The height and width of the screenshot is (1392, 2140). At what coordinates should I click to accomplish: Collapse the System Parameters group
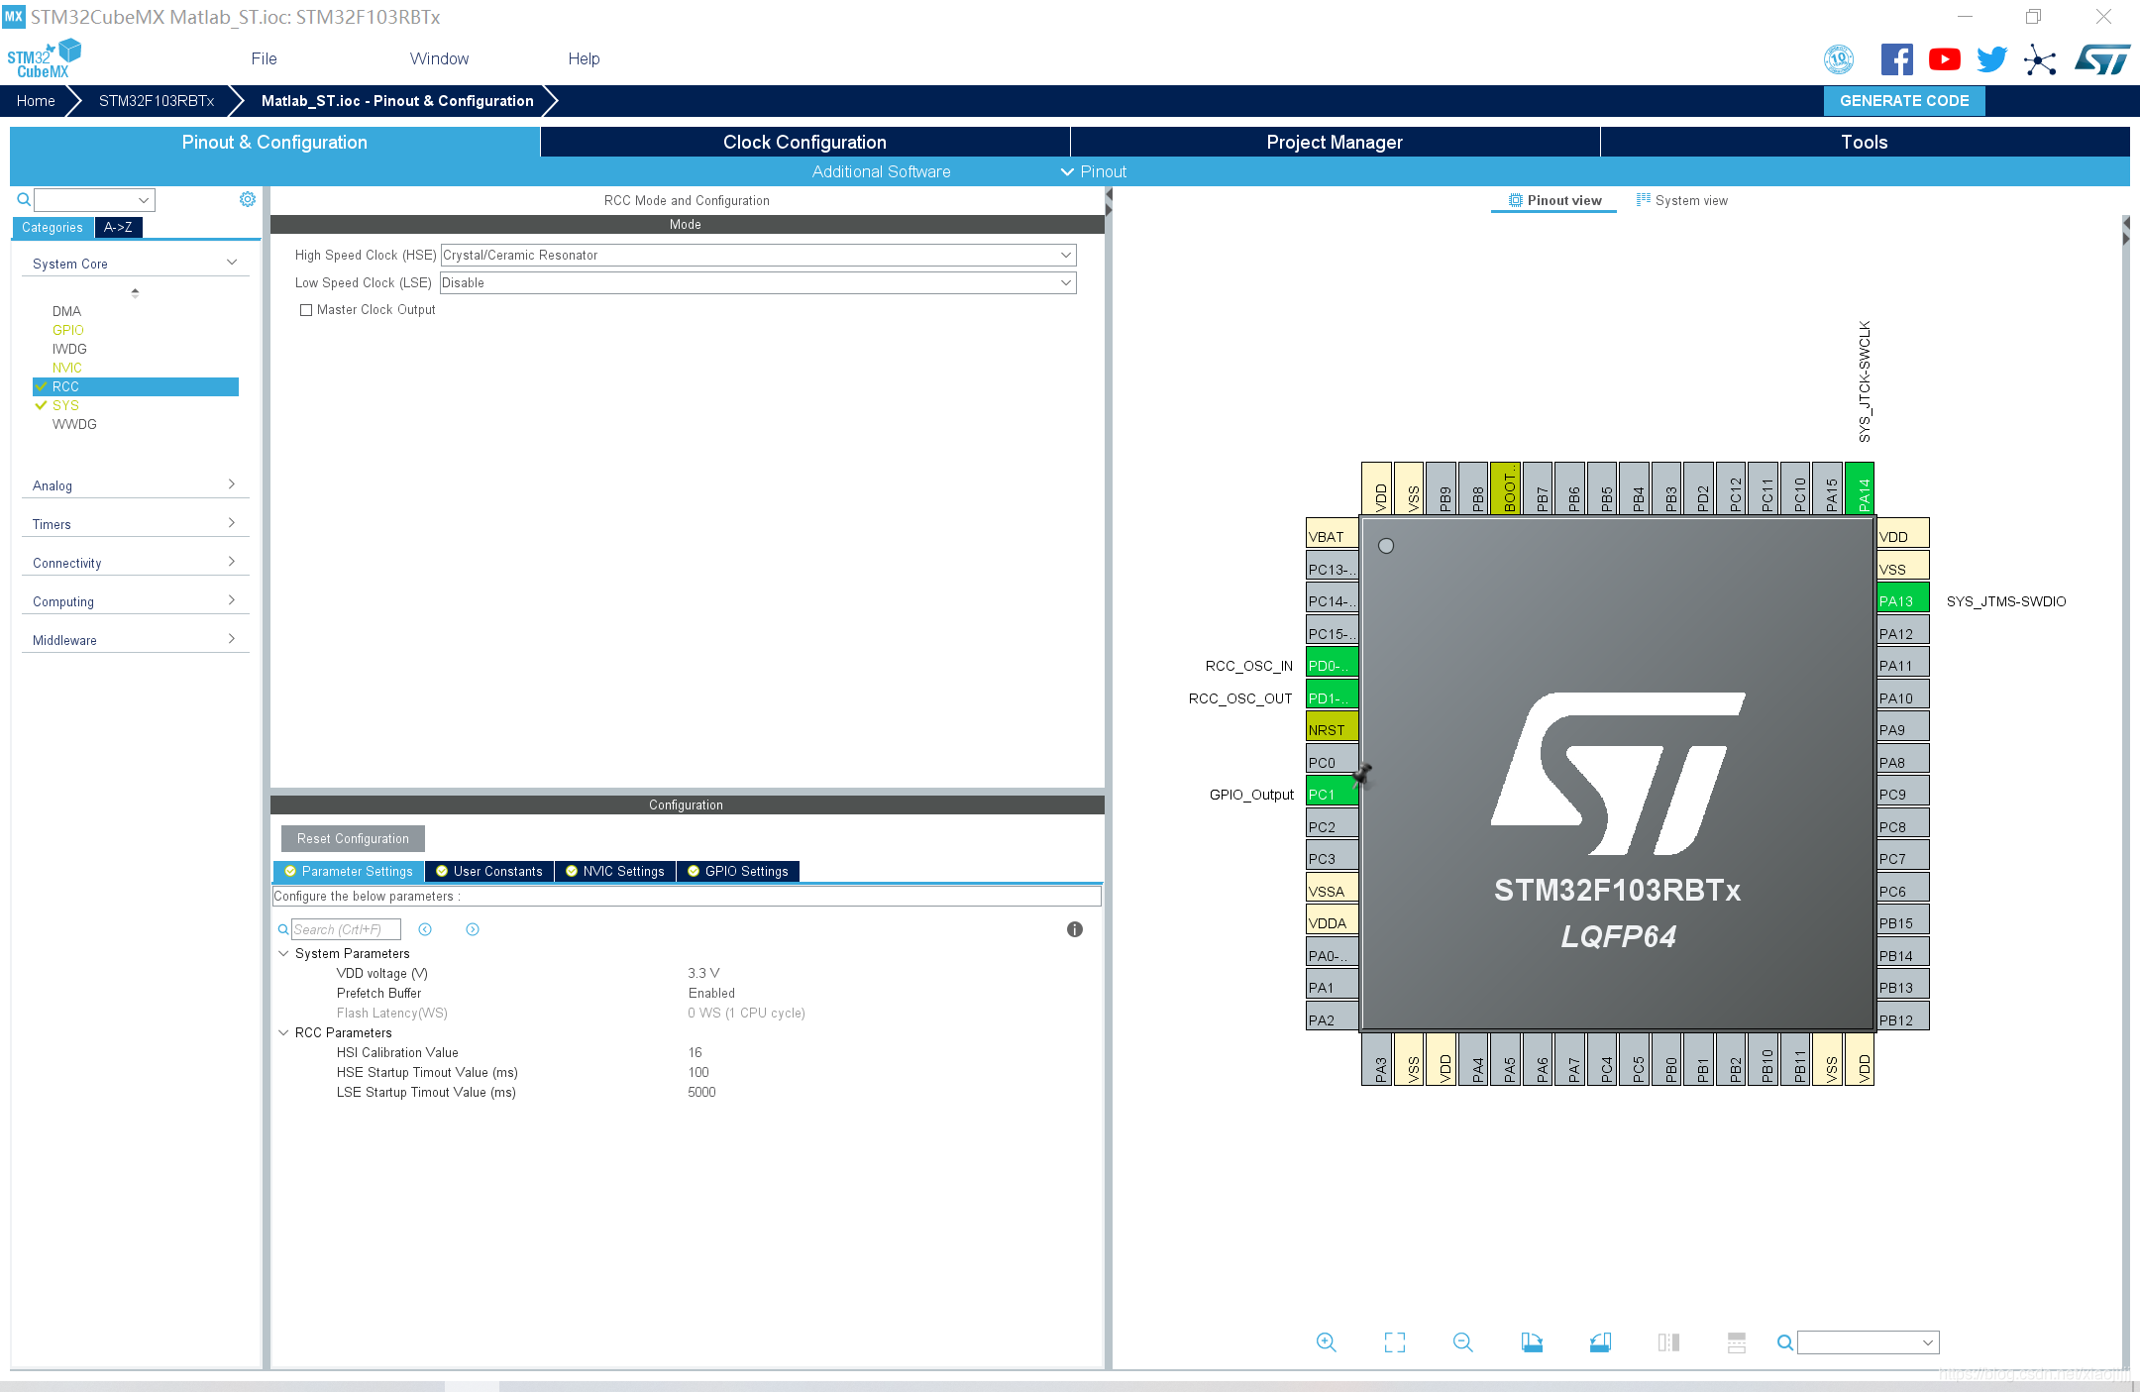(283, 953)
